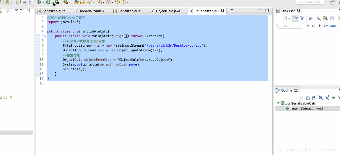Image resolution: width=340 pixels, height=155 pixels.
Task: Click Collapse All in Task List
Action: pos(332,19)
